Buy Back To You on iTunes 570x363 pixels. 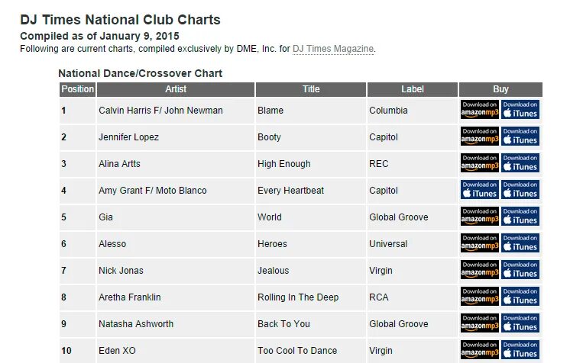(520, 323)
